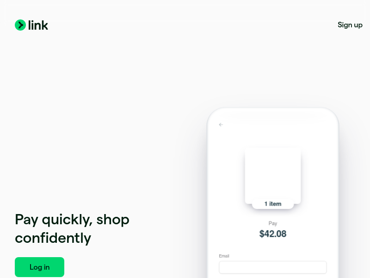The image size is (370, 278).
Task: Click the green Link logo circle
Action: [20, 25]
